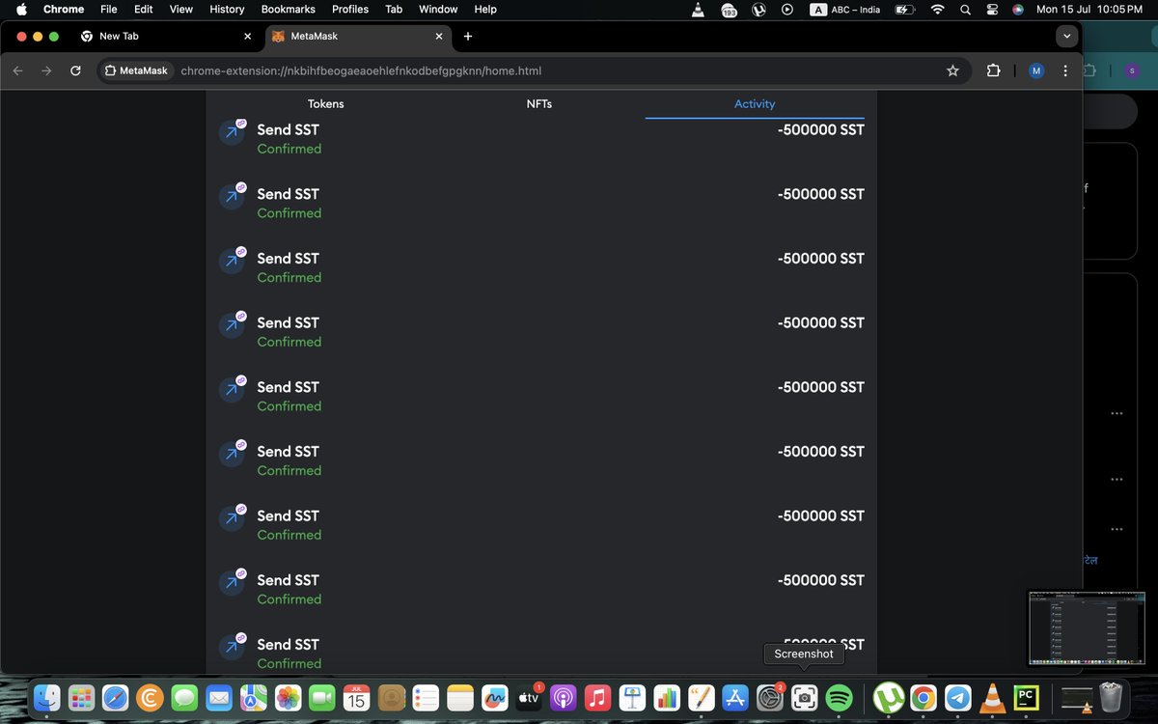The image size is (1158, 724).
Task: Reload the MetaMask page
Action: click(75, 70)
